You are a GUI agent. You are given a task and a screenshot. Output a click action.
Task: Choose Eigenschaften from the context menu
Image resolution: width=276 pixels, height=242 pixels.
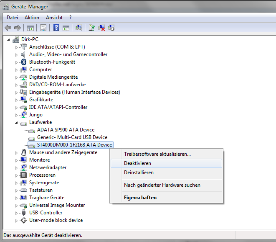166,198
